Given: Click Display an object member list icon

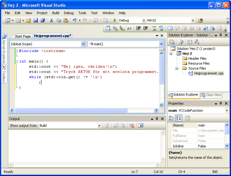Looking at the screenshot, I should pos(108,28).
